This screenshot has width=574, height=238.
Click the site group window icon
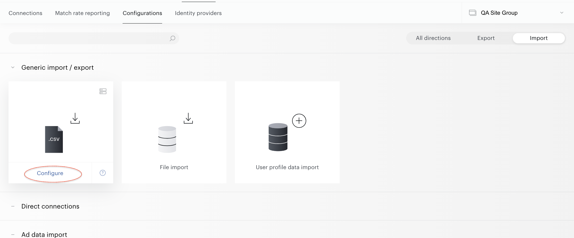(472, 13)
